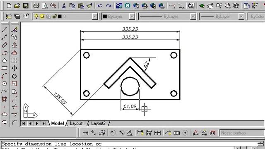This screenshot has height=149, width=265.
Task: Jump to the last layout tab arrow
Action: pos(44,123)
